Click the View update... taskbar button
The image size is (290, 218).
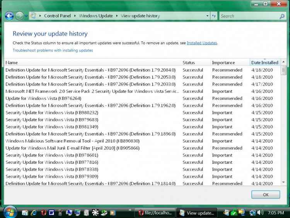coord(197,213)
